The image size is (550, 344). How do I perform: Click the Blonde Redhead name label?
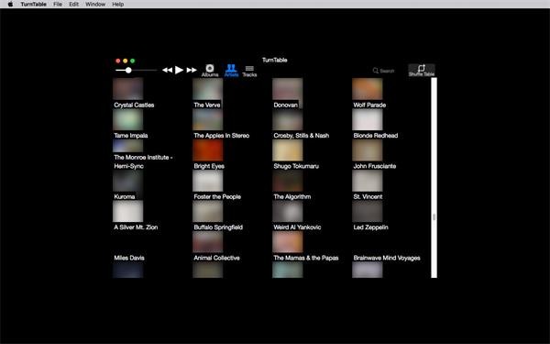tap(376, 136)
